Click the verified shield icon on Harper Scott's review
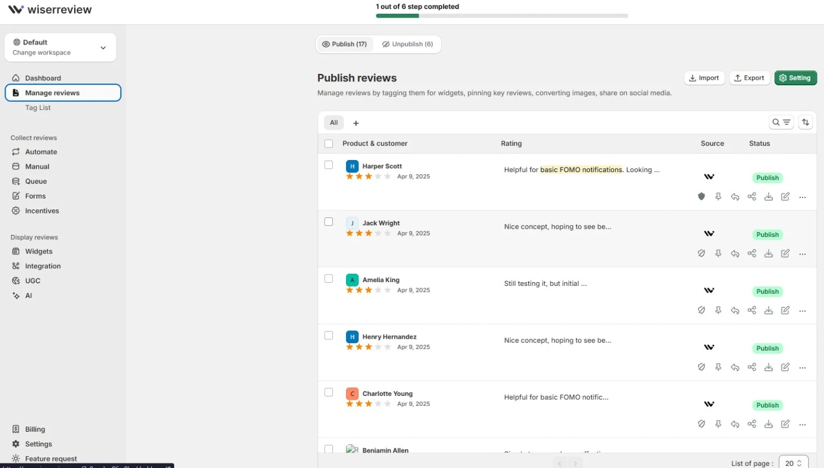The width and height of the screenshot is (824, 468). click(x=701, y=197)
